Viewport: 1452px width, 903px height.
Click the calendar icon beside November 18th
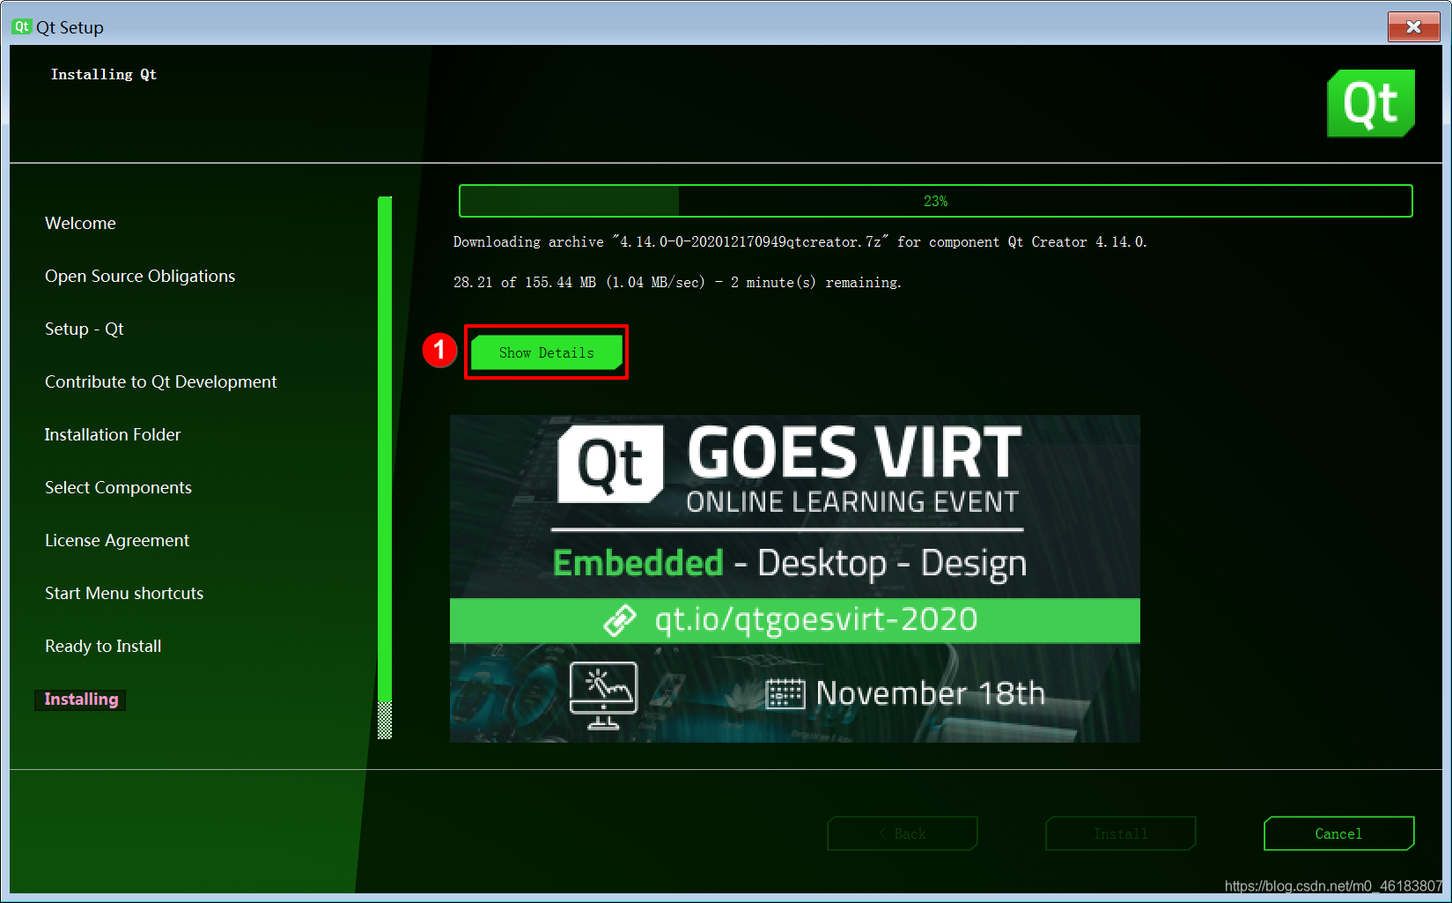pyautogui.click(x=785, y=694)
